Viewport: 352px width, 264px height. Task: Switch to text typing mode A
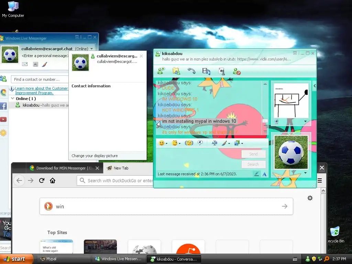pyautogui.click(x=264, y=174)
